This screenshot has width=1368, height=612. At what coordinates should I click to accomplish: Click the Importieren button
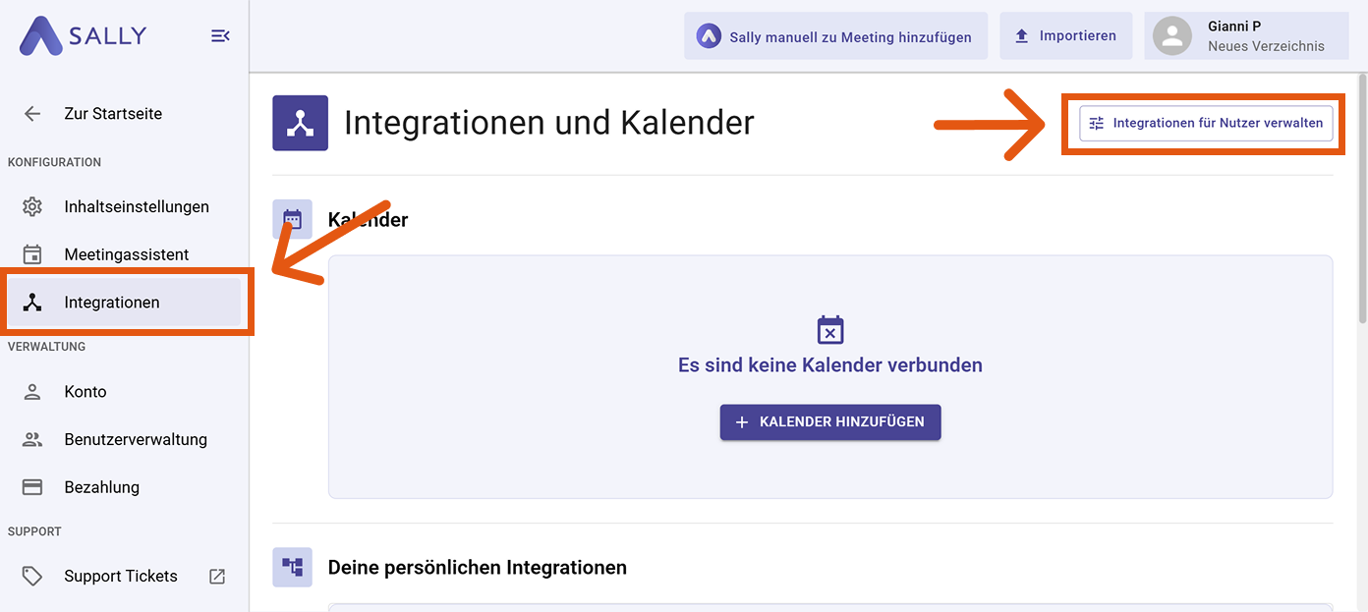point(1065,36)
